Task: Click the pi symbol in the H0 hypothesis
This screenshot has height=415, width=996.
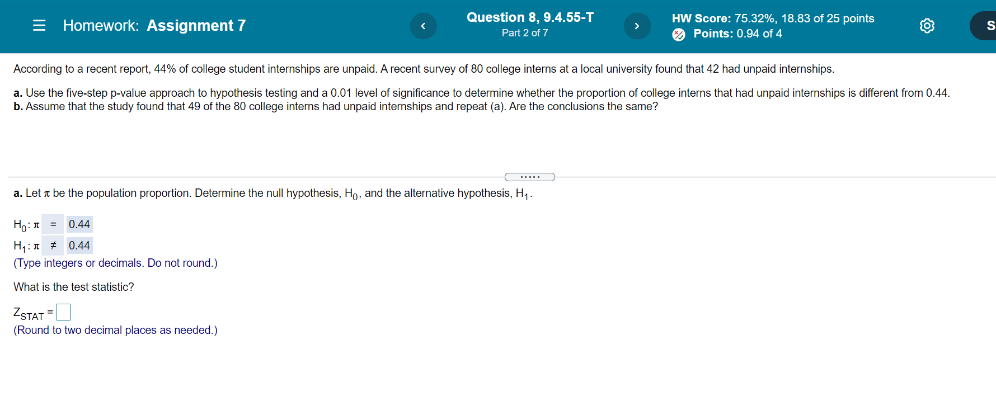Action: [x=35, y=224]
